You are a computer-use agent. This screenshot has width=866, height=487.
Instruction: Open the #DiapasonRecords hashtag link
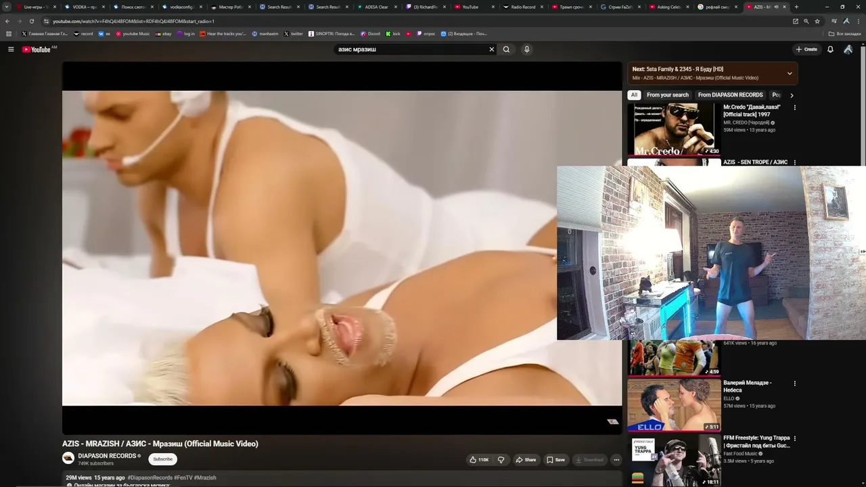150,478
